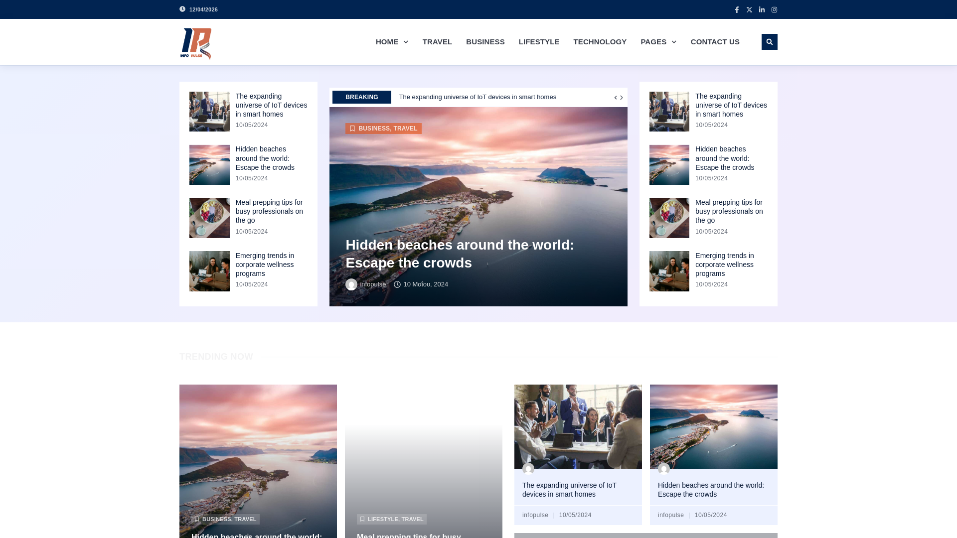Open left sidebar corporate wellness programs title
957x538 pixels.
pyautogui.click(x=265, y=265)
